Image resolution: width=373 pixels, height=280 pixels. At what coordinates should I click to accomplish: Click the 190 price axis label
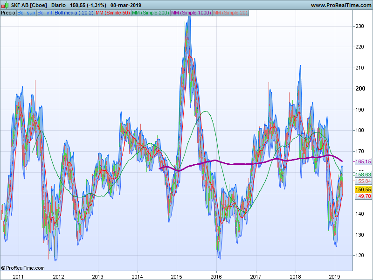coord(359,110)
